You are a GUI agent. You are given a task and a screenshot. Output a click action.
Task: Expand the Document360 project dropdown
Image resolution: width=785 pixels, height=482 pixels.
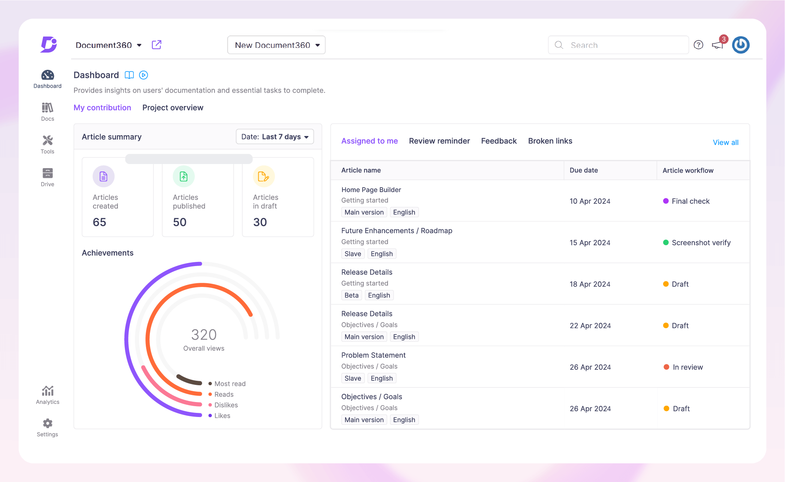point(139,45)
